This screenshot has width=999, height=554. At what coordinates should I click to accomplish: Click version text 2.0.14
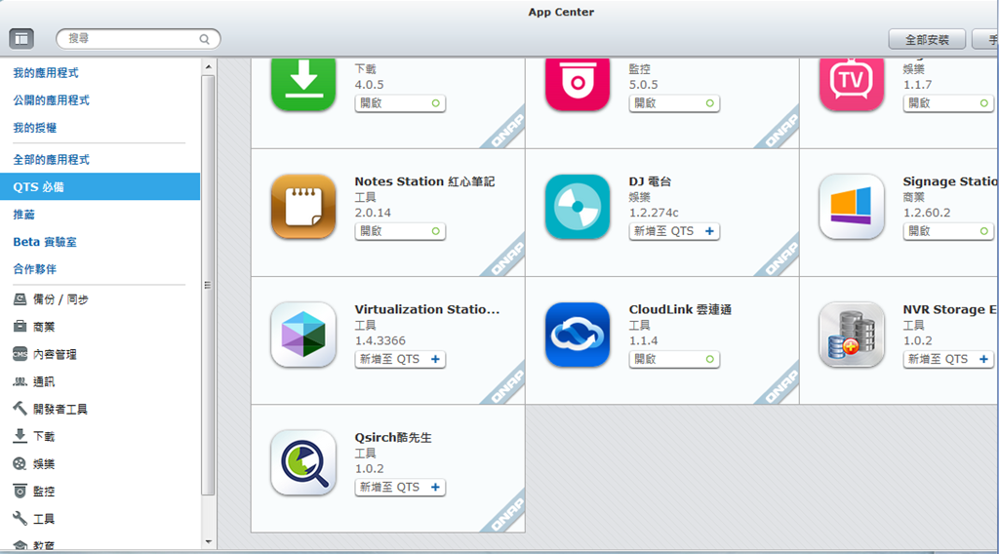(373, 213)
